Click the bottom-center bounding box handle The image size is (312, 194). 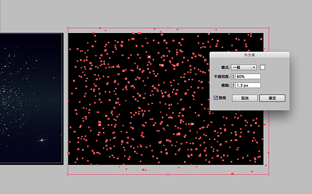168,174
